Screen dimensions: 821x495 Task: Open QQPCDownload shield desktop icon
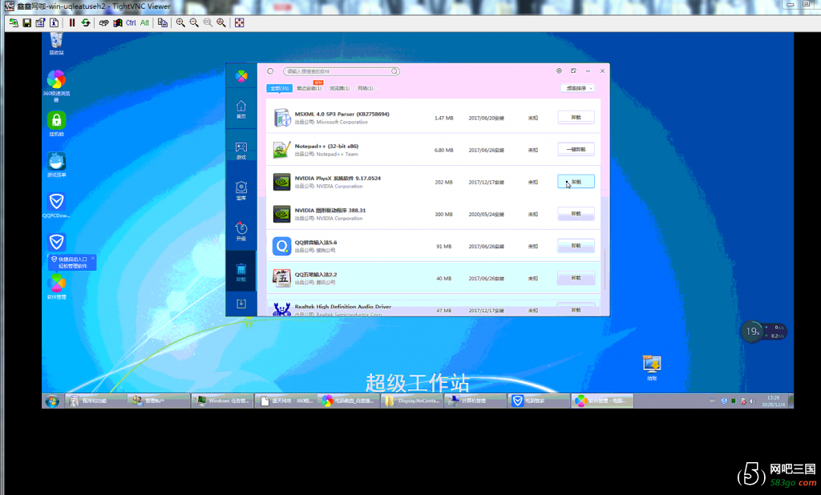[x=57, y=205]
